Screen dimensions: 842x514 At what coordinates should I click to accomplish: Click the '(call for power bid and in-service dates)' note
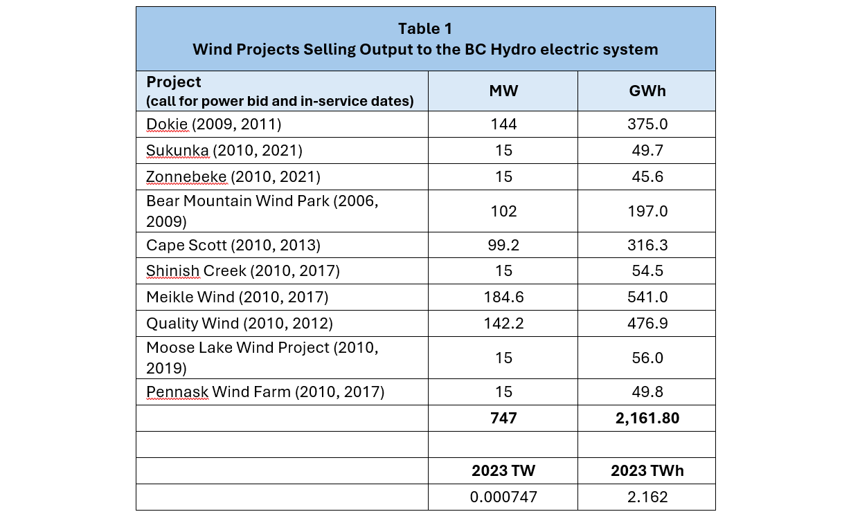point(280,102)
